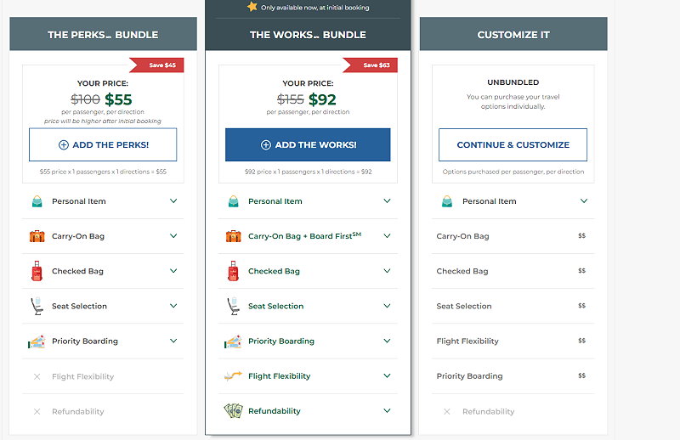Click the cash Refundability icon in Works bundle
680x440 pixels.
click(x=233, y=410)
